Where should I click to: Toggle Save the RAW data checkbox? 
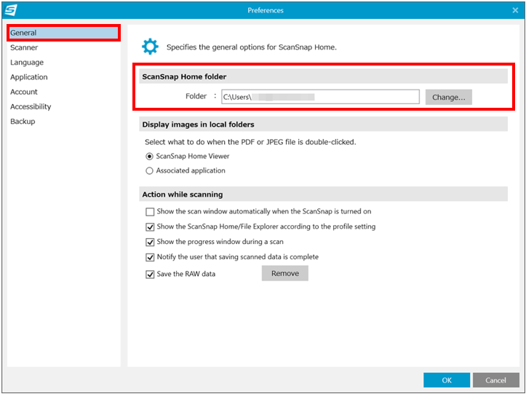pyautogui.click(x=150, y=275)
